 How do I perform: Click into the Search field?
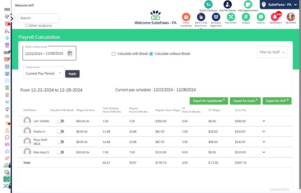(x=38, y=18)
